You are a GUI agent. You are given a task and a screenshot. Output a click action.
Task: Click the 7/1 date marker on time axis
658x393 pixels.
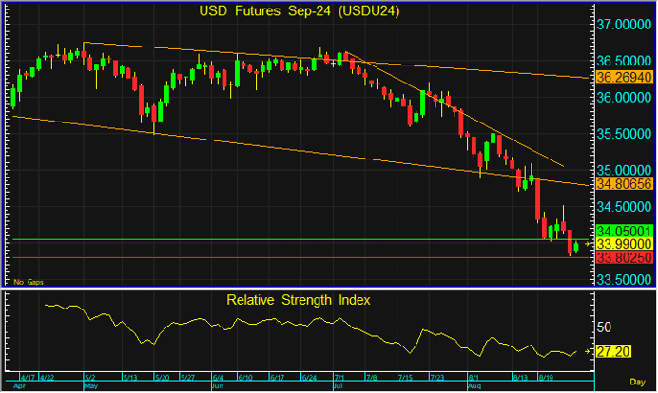[339, 378]
